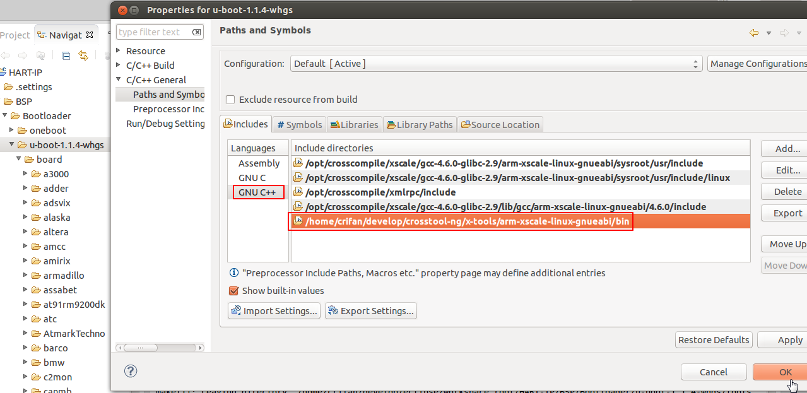
Task: Switch to the Symbols tab
Action: 300,124
